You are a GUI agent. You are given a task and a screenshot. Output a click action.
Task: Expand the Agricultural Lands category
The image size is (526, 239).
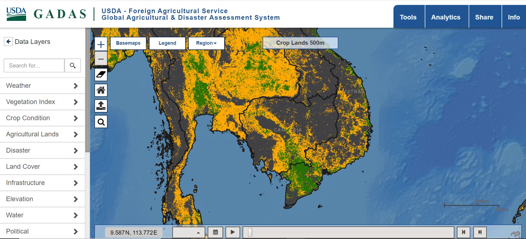[43, 134]
